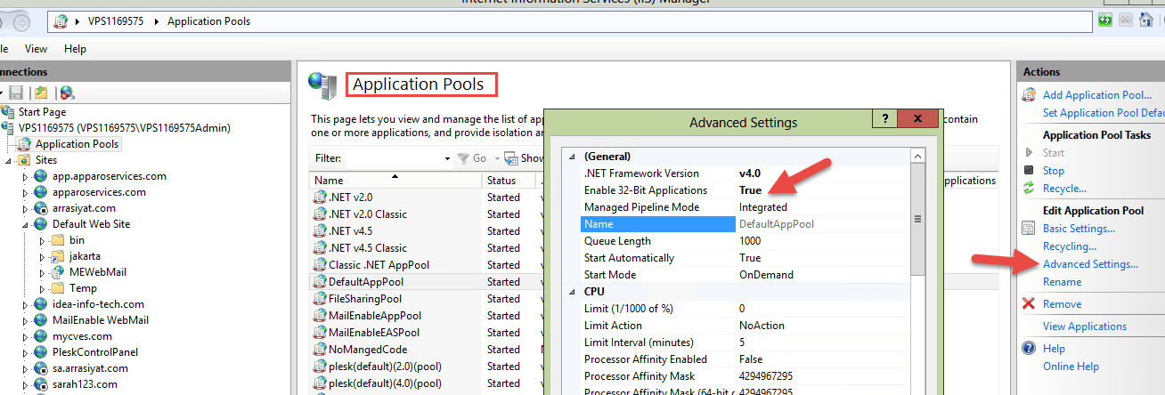Click the bin folder icon
1165x395 pixels.
pyautogui.click(x=58, y=240)
